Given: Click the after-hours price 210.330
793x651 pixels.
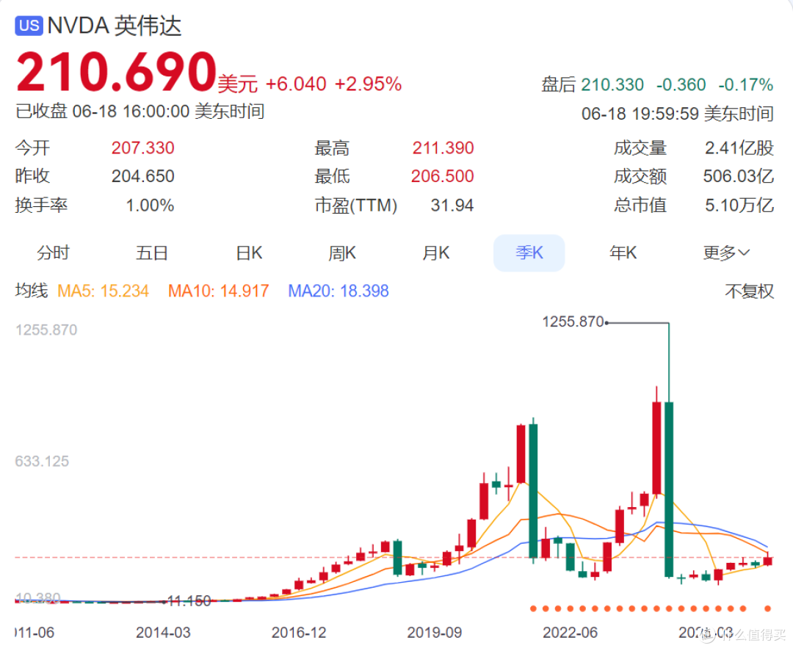Looking at the screenshot, I should [x=612, y=84].
